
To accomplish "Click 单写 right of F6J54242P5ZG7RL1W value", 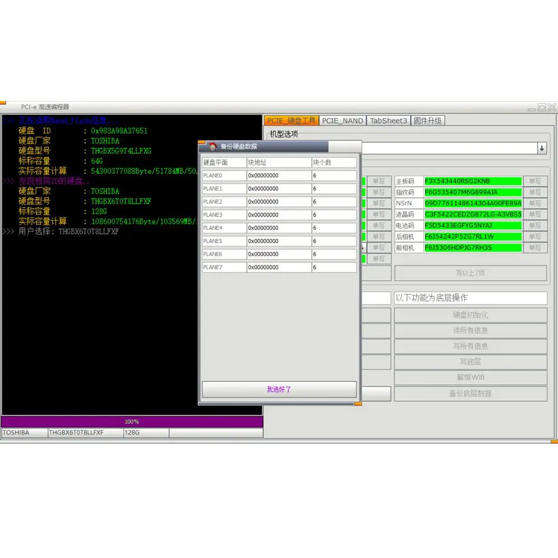I will (x=535, y=237).
